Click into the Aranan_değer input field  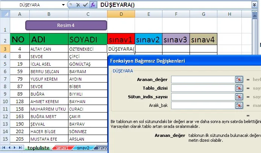point(202,79)
